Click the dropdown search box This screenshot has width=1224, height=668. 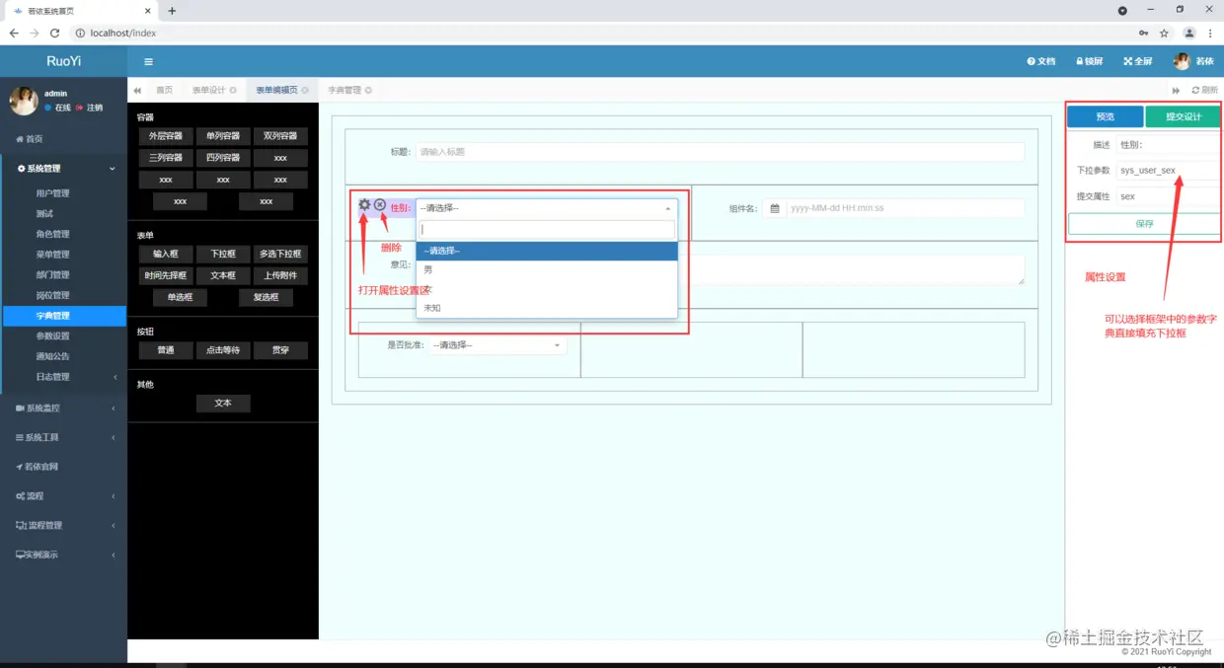click(x=548, y=230)
